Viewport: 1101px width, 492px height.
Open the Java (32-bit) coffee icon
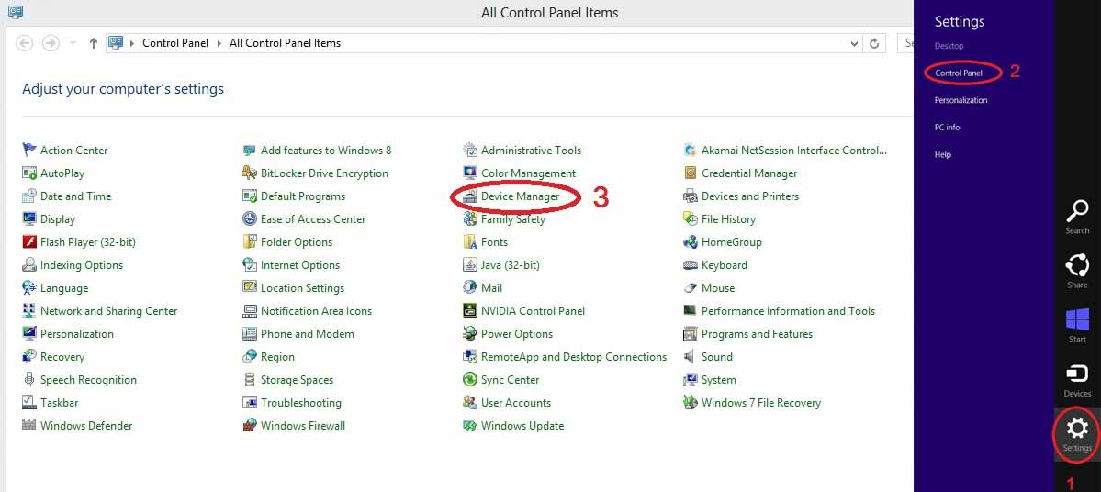click(x=470, y=264)
